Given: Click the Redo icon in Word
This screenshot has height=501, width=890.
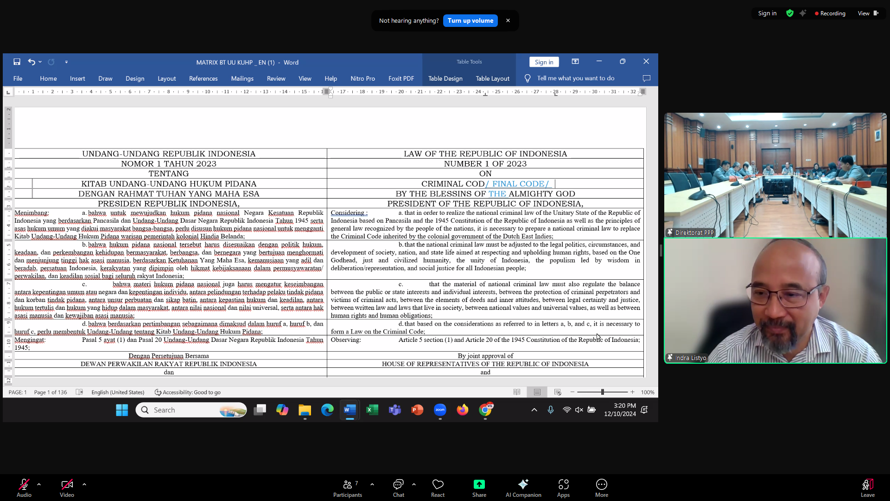Looking at the screenshot, I should click(51, 62).
